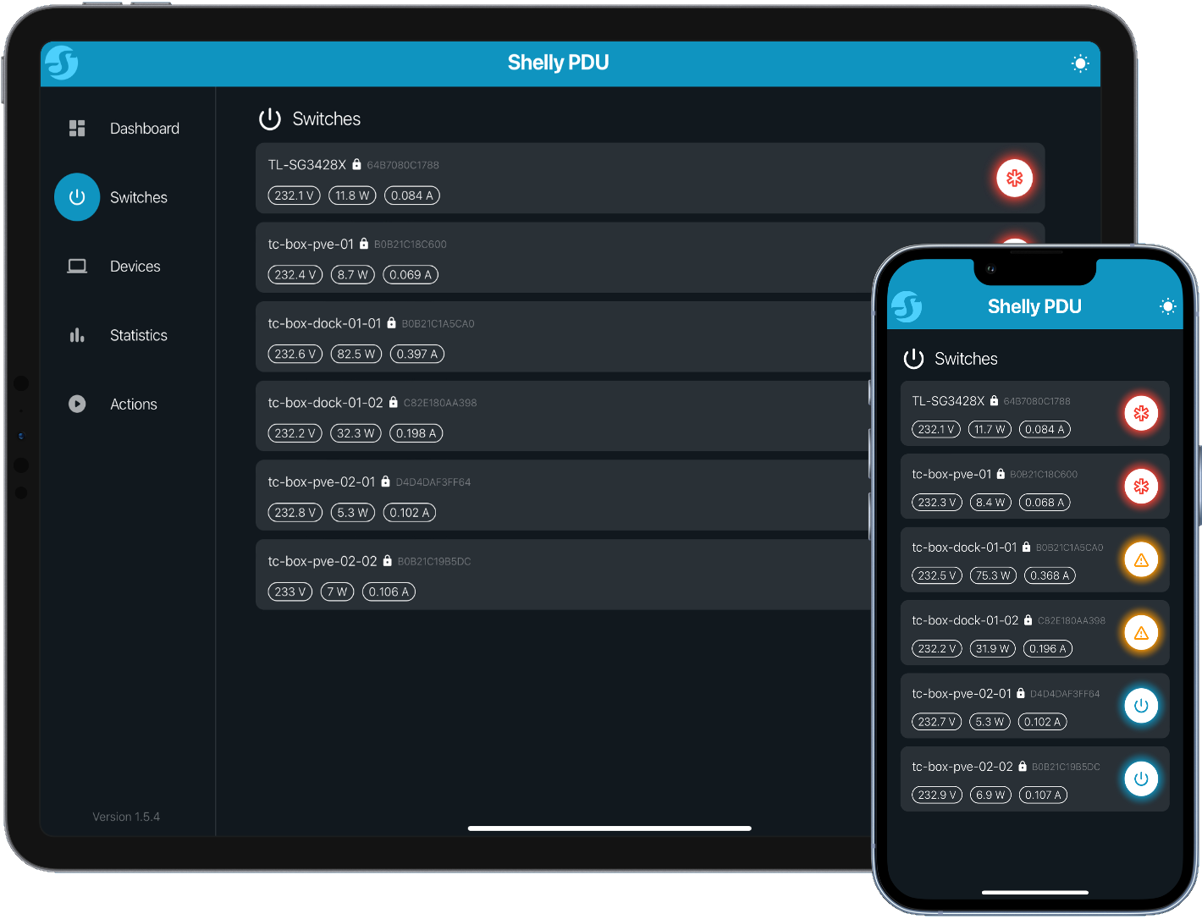
Task: Click the 232.9 V badge on phone
Action: [937, 795]
